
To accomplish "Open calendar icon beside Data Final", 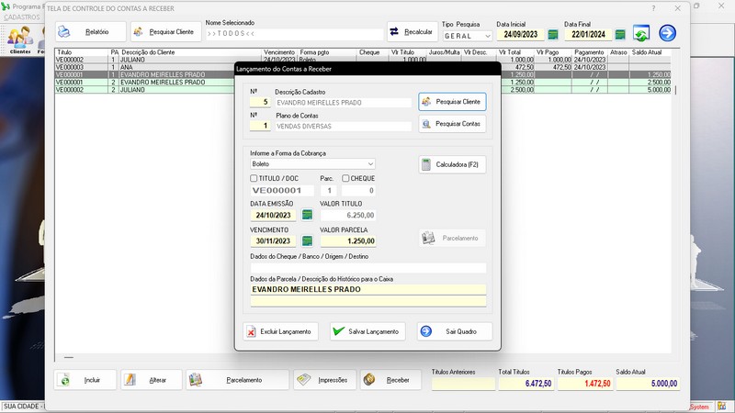I will pos(620,35).
